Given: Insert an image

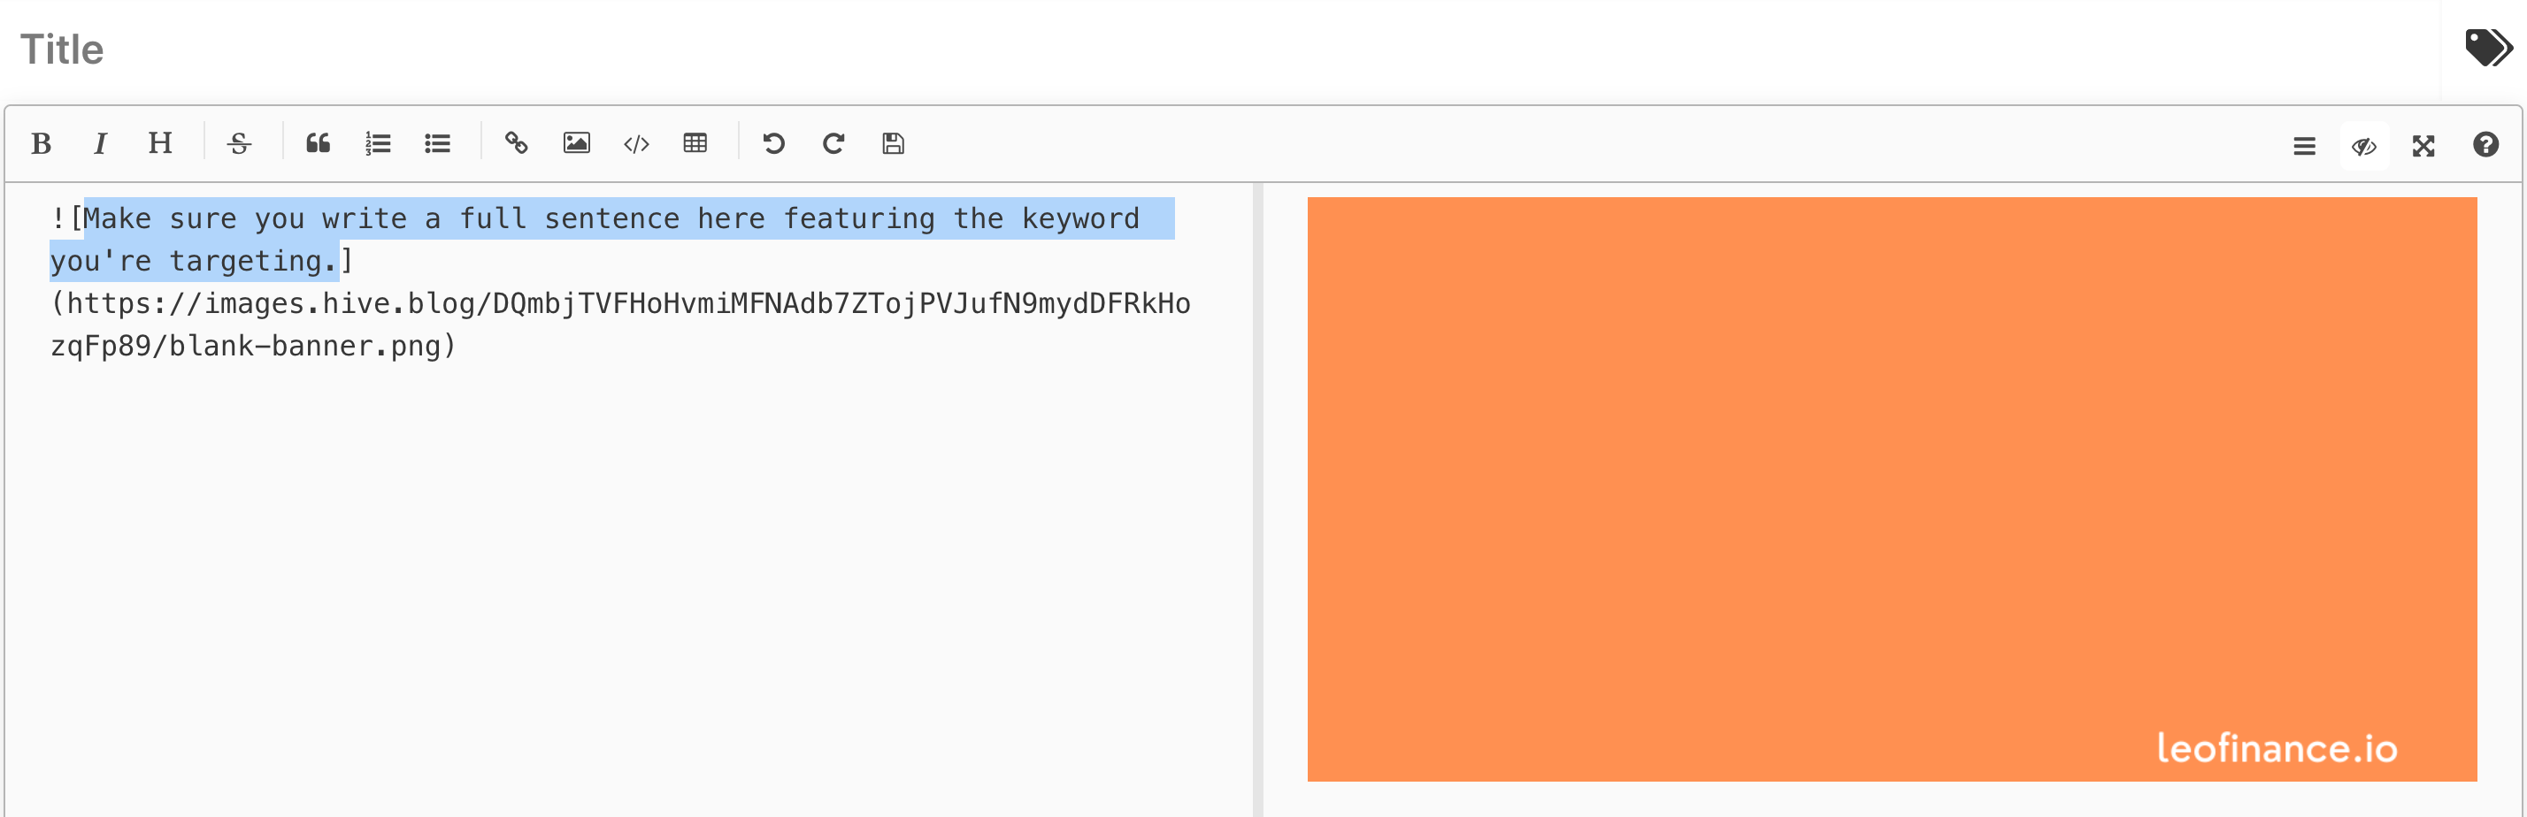Looking at the screenshot, I should click(577, 144).
